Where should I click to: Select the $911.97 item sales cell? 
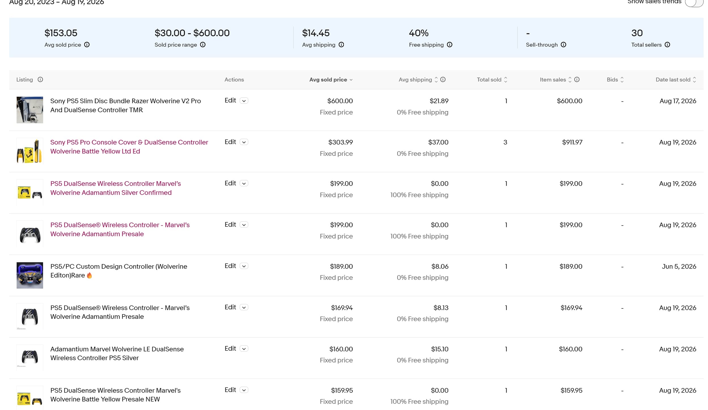tap(572, 142)
